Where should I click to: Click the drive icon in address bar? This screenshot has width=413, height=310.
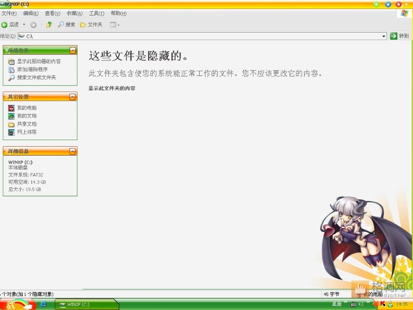click(x=22, y=36)
